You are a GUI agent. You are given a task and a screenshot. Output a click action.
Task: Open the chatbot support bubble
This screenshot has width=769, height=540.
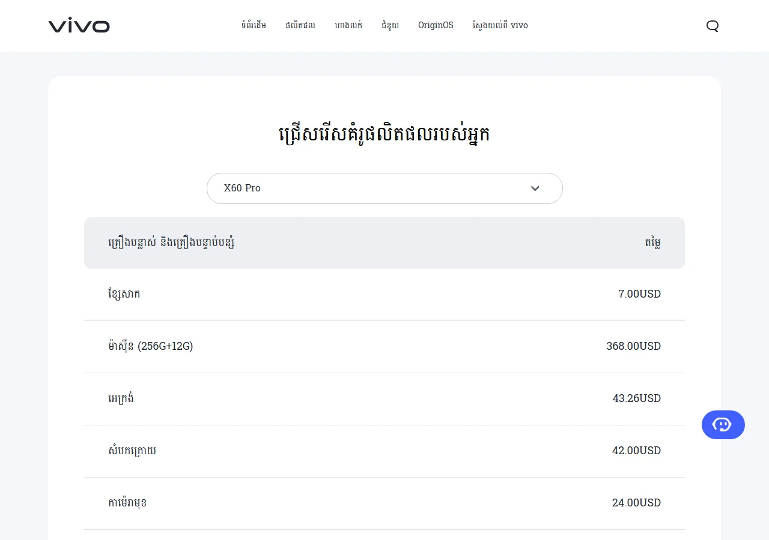723,425
